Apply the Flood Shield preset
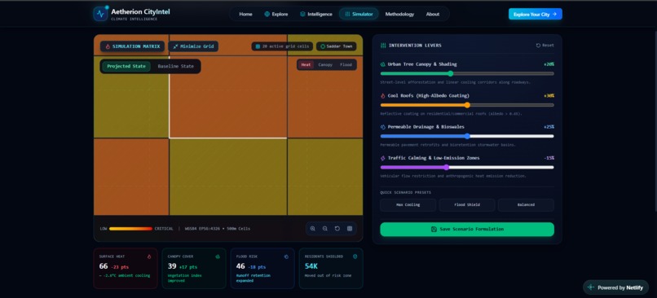 (x=467, y=205)
